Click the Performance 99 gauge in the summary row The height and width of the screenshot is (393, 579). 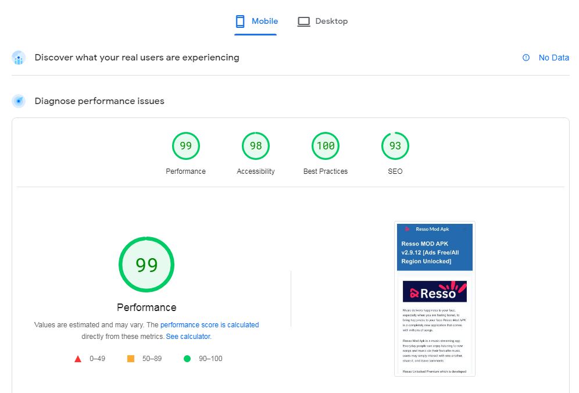point(186,146)
